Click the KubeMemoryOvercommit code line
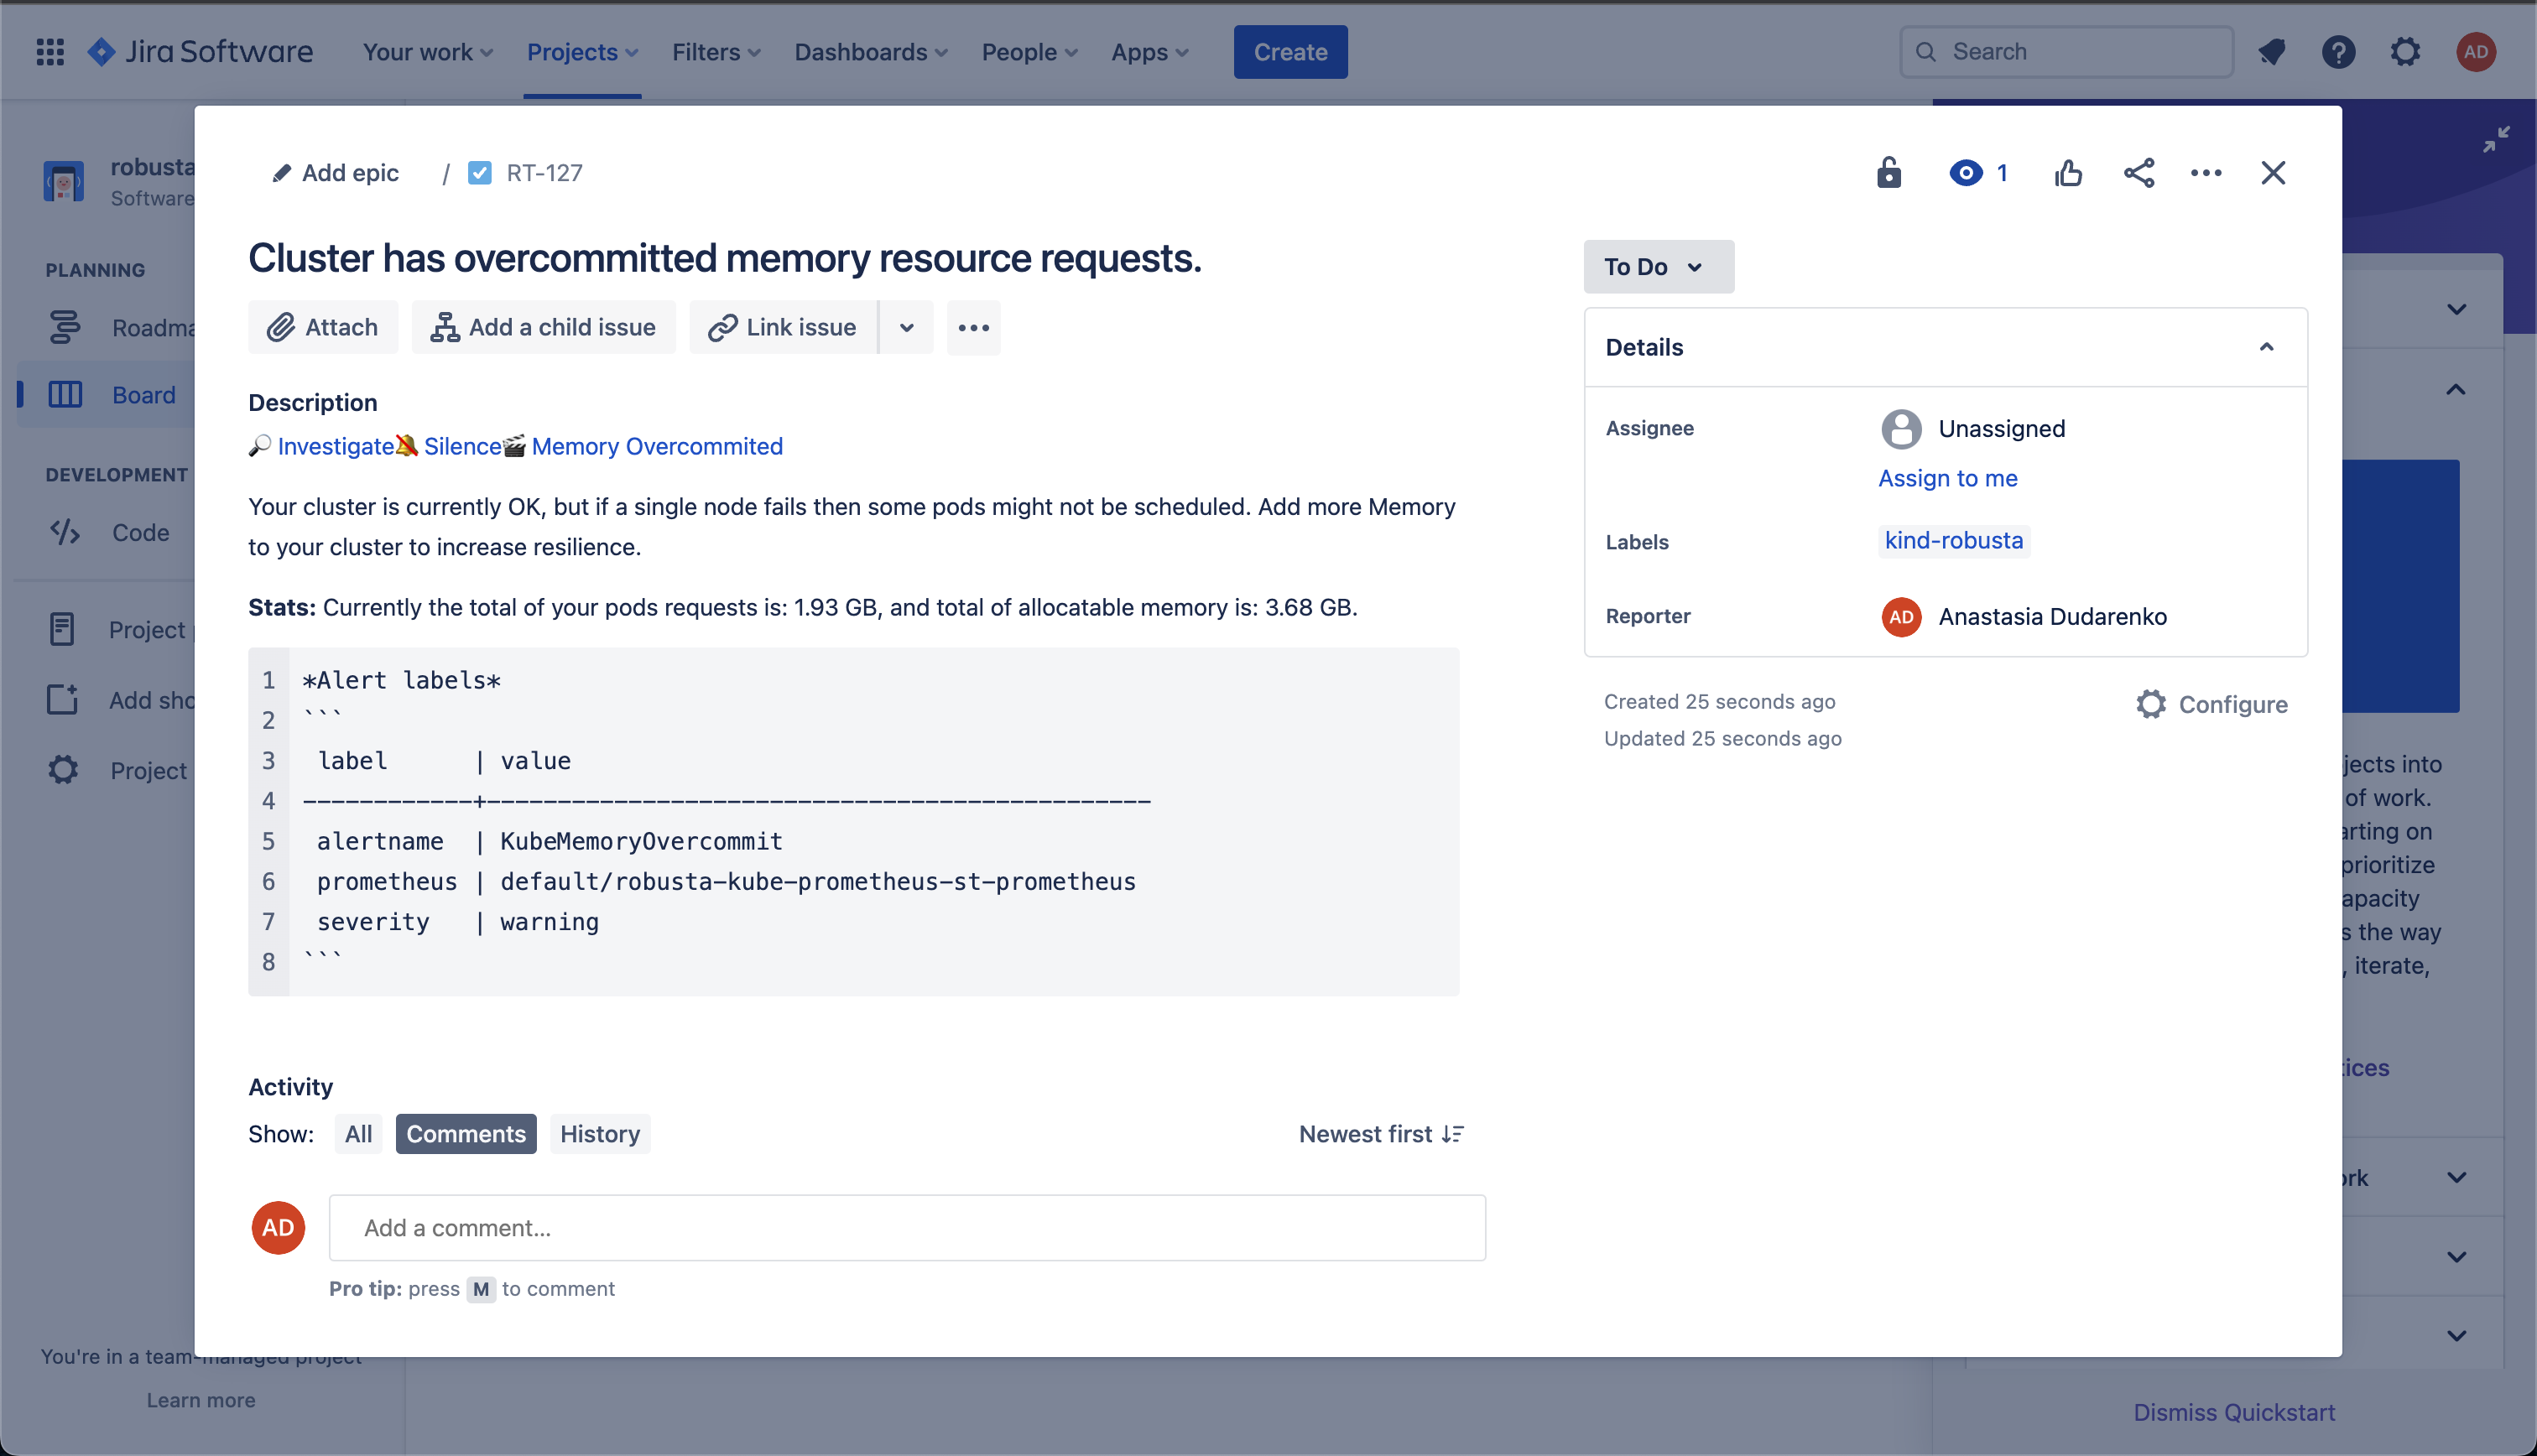Screen dimensions: 2537x1456 click(x=549, y=841)
